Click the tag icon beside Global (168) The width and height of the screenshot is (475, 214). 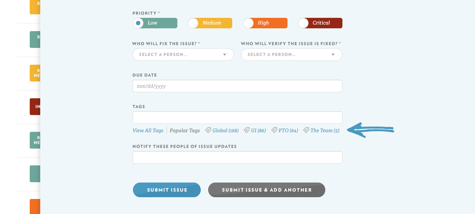(x=208, y=130)
